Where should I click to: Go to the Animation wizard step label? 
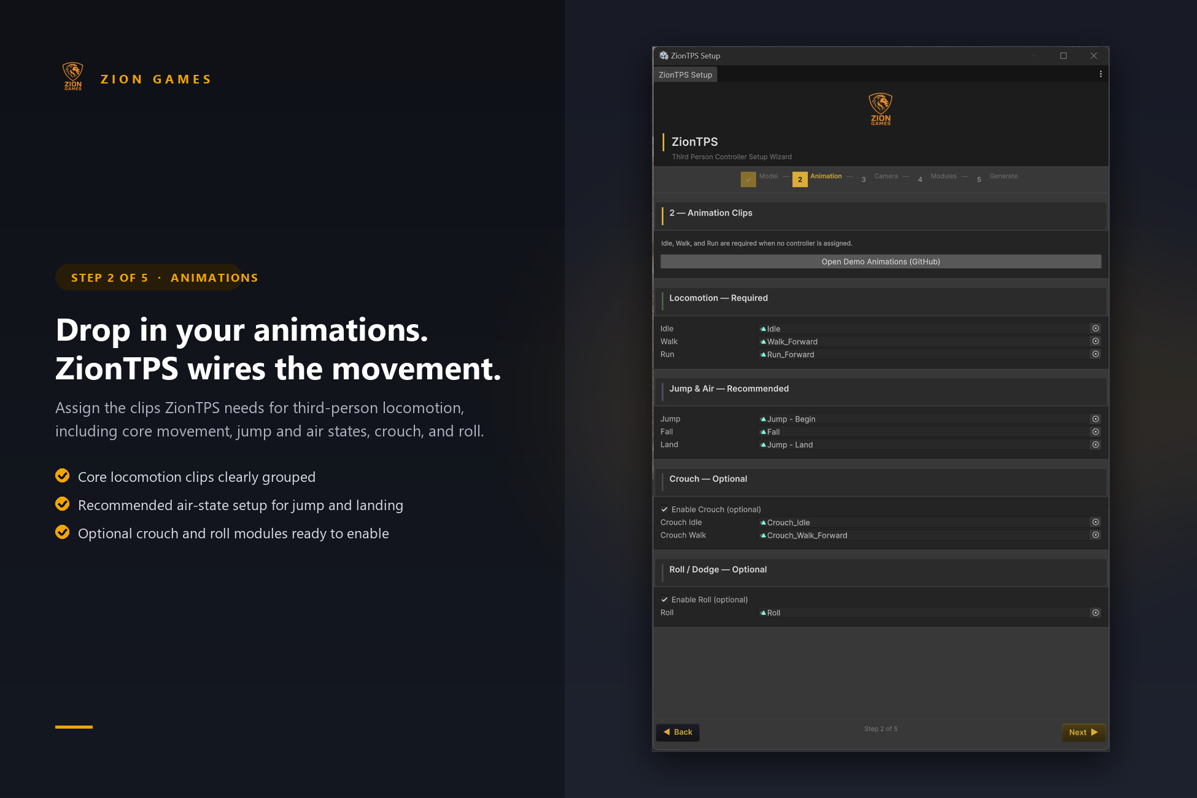coord(826,176)
